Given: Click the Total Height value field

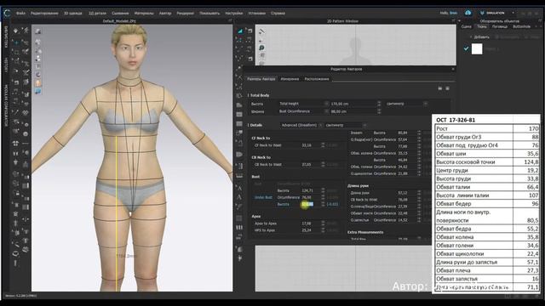Looking at the screenshot, I should click(353, 104).
